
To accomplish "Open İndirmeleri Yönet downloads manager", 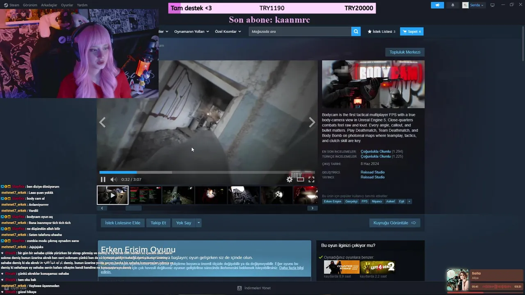I will point(254,288).
